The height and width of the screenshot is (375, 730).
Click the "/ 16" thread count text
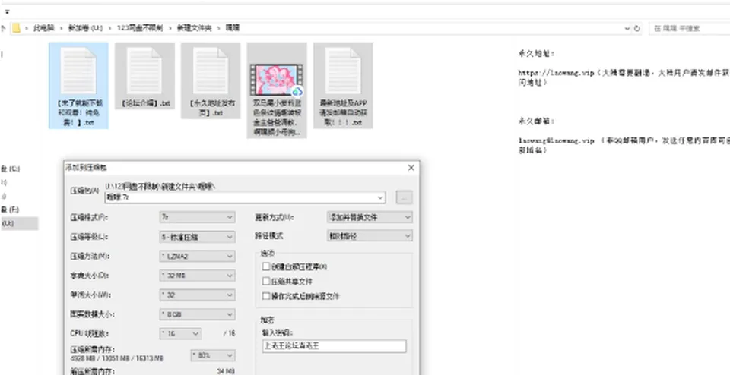pyautogui.click(x=229, y=334)
